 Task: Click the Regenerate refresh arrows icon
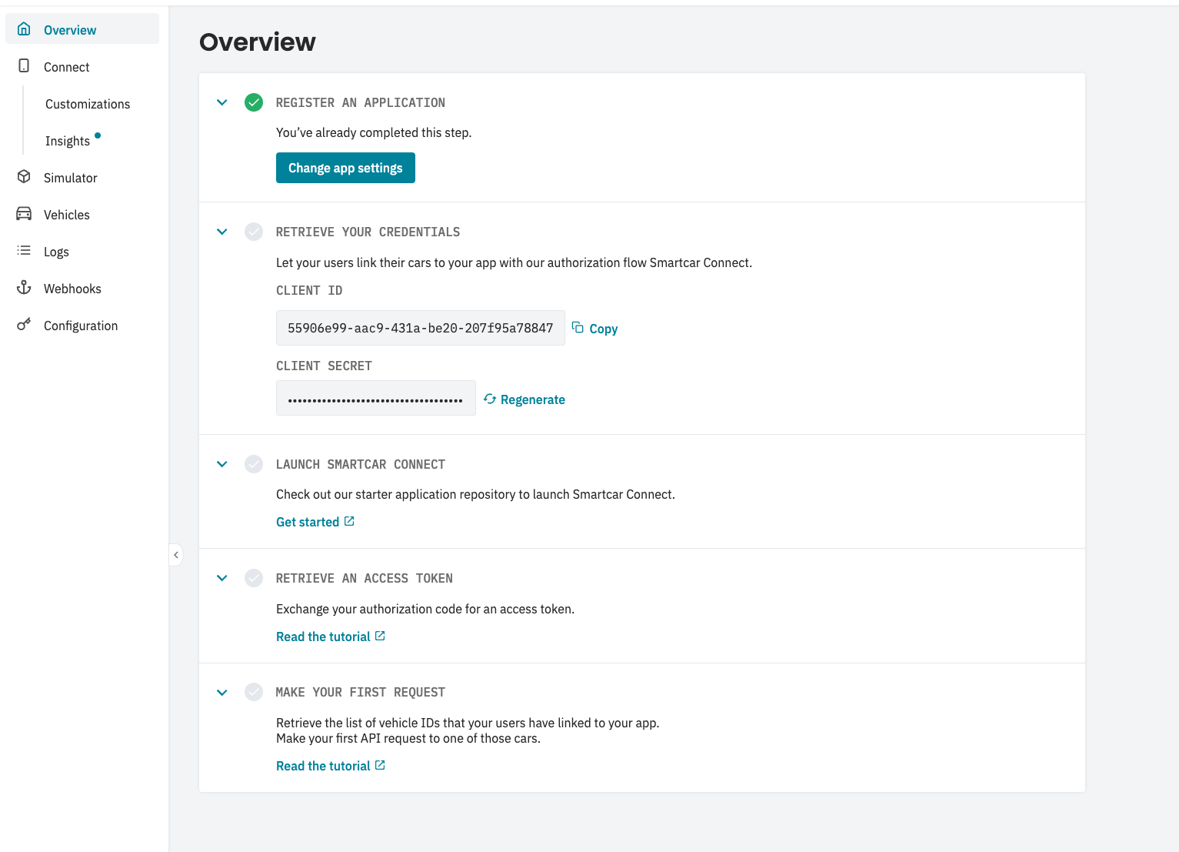[x=490, y=399]
